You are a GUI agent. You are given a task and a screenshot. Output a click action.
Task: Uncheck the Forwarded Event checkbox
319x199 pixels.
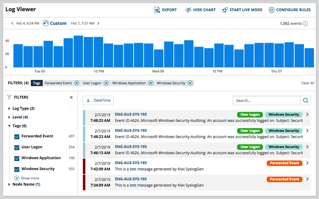[17, 137]
